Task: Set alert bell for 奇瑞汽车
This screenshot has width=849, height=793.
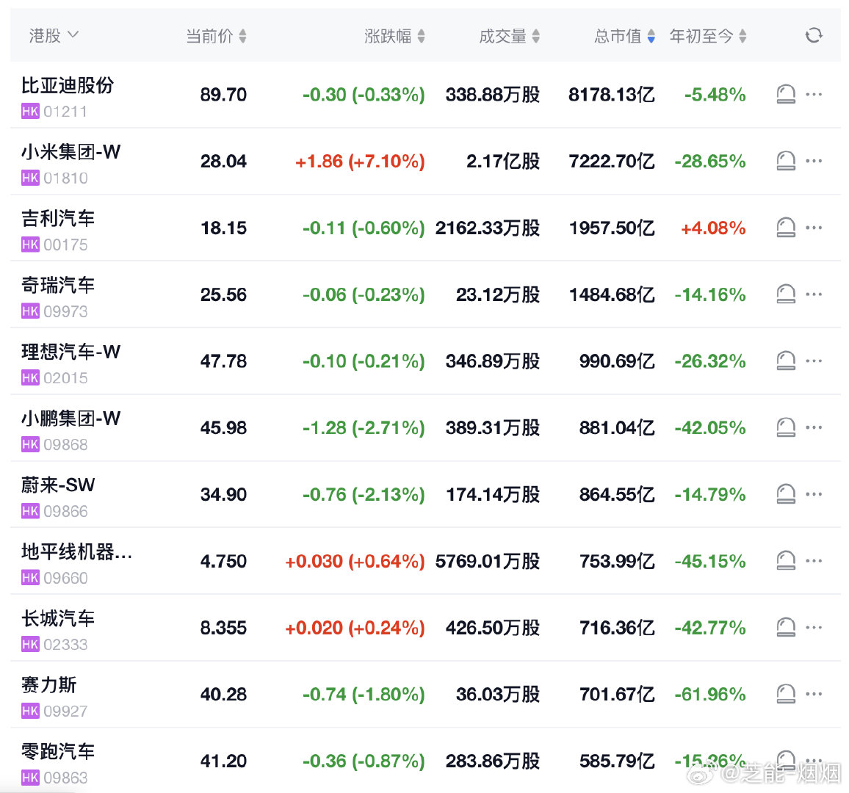Action: coord(786,294)
